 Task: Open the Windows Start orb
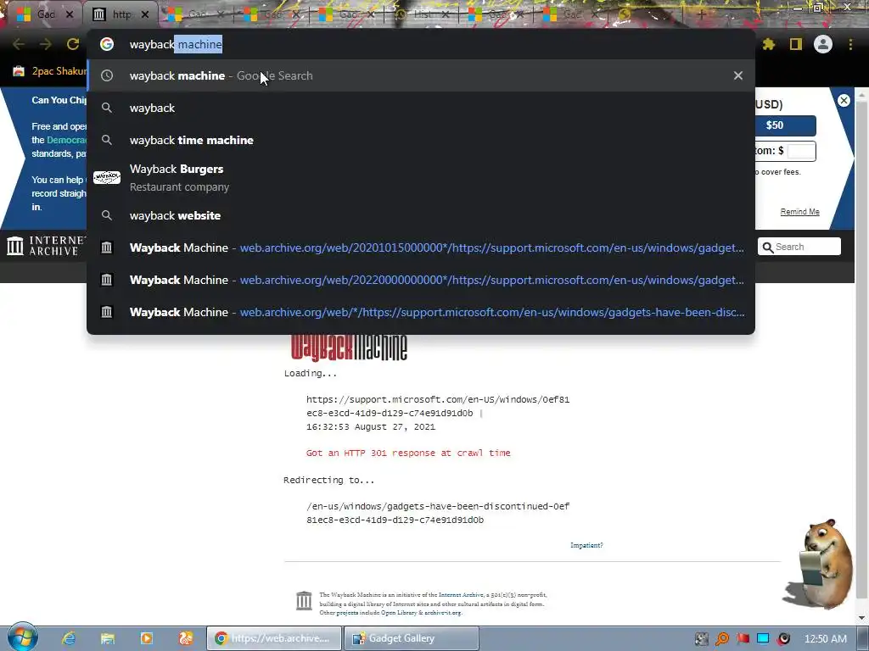click(x=22, y=637)
